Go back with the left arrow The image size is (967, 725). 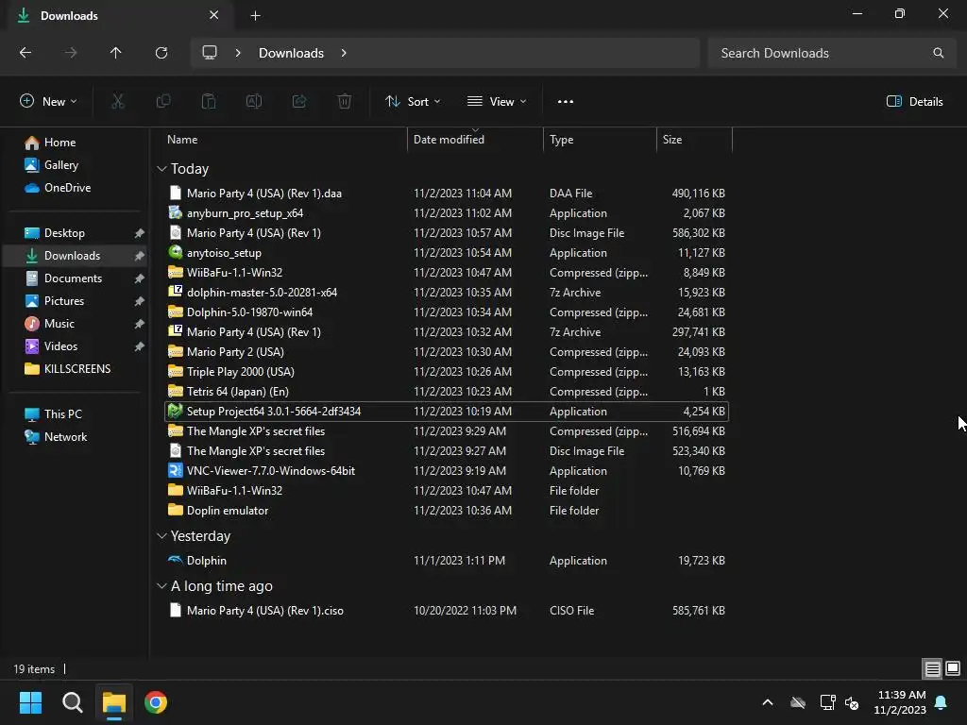(x=25, y=53)
